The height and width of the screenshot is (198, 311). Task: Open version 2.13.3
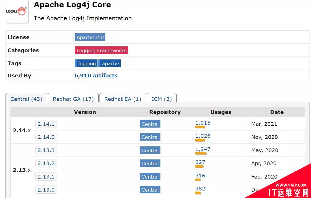46,150
